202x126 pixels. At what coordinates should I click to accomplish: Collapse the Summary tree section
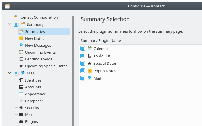(x=9, y=25)
